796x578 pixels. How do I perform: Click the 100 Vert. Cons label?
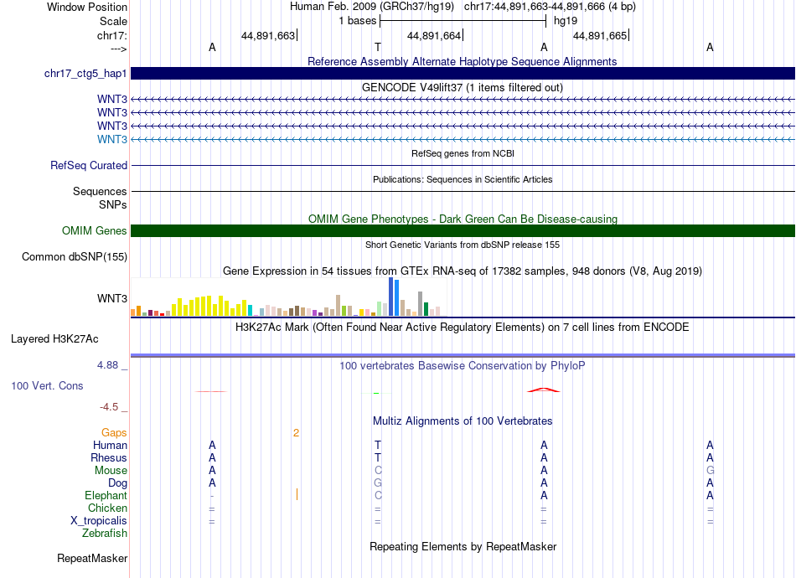pyautogui.click(x=47, y=385)
